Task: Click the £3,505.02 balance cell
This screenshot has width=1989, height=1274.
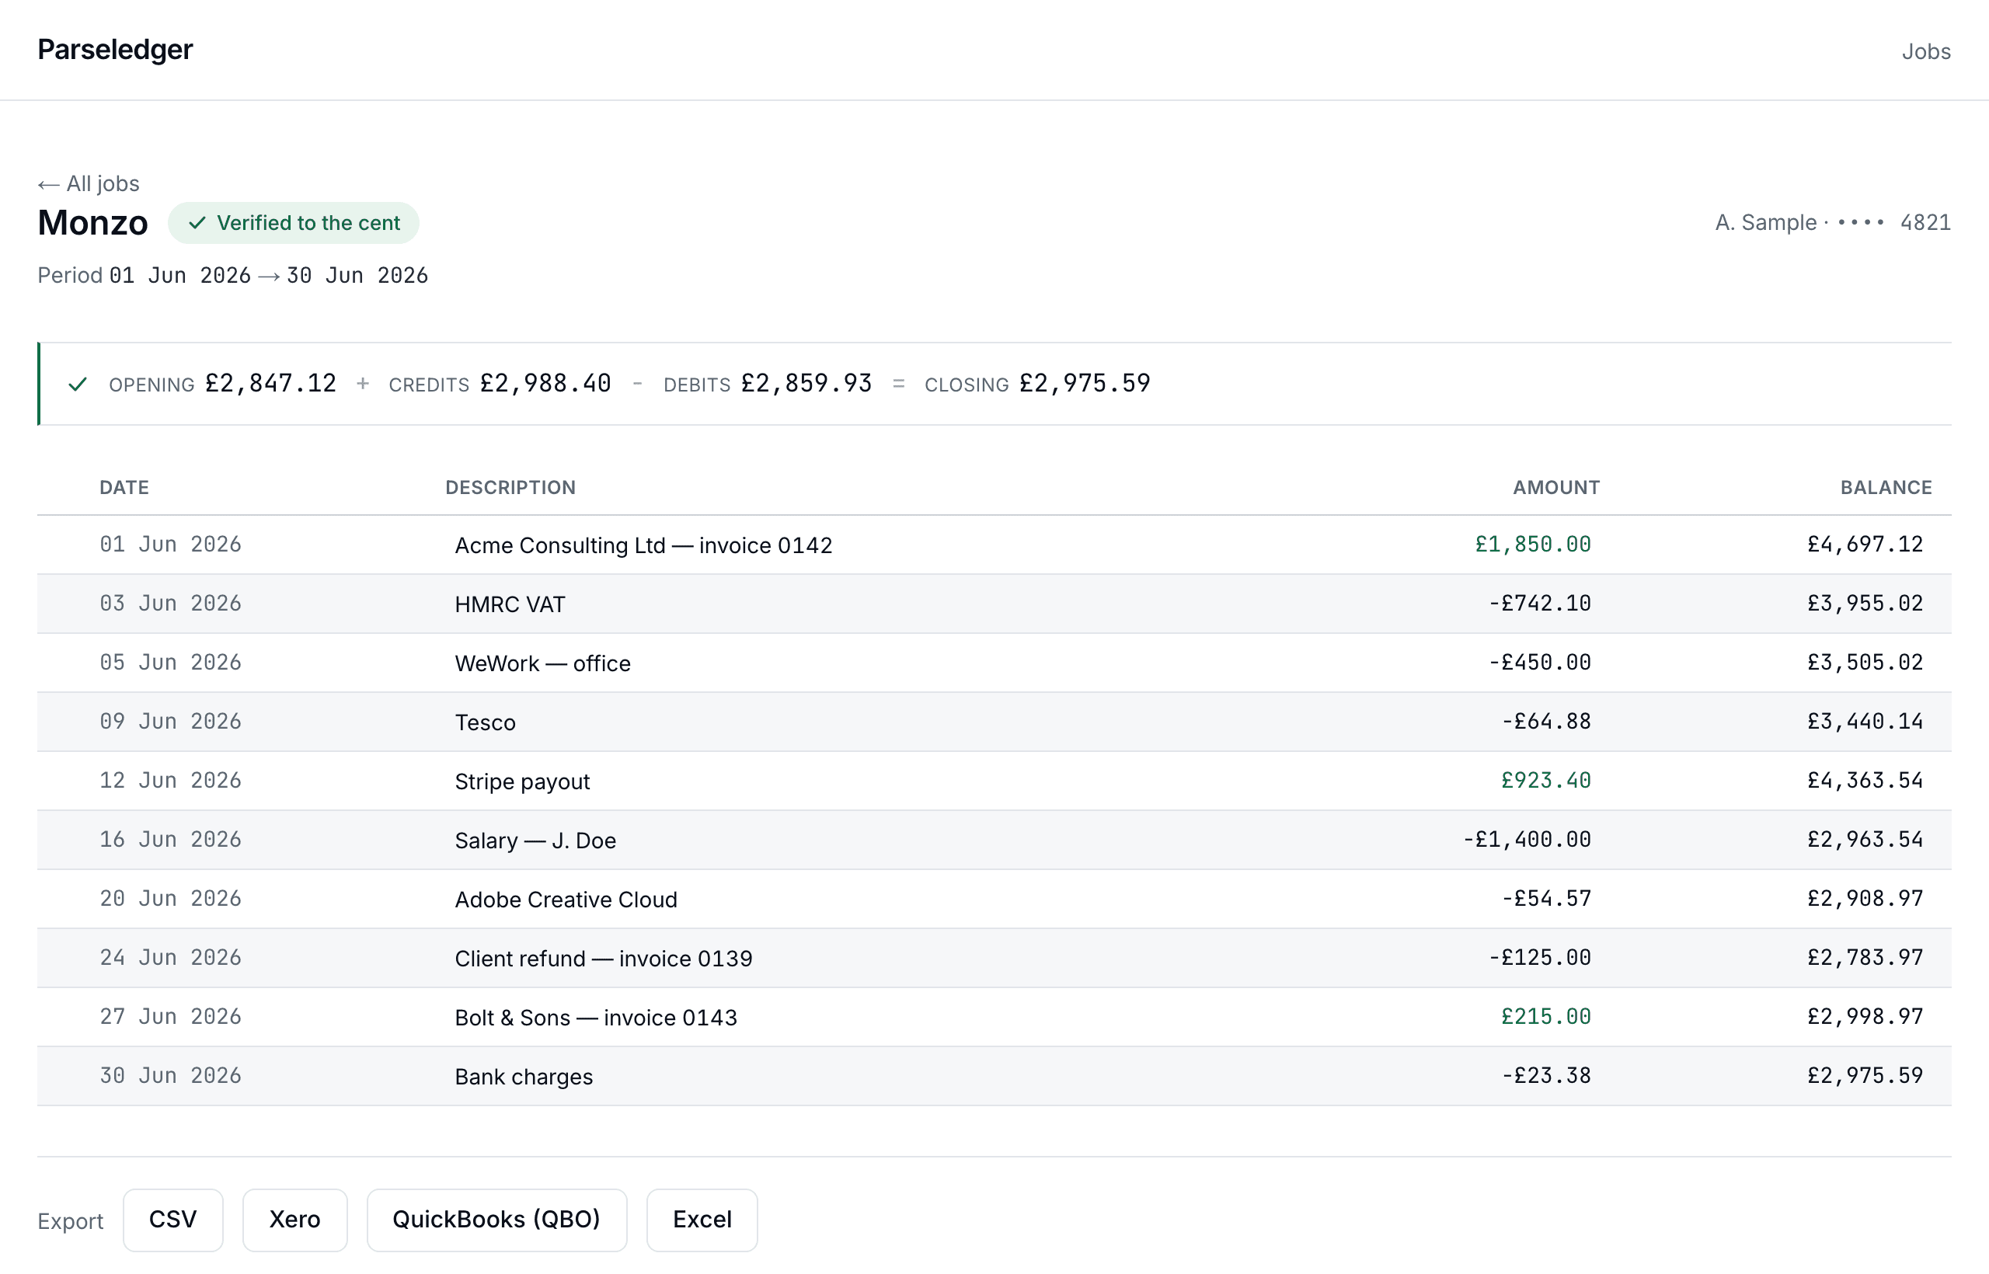Action: coord(1865,663)
